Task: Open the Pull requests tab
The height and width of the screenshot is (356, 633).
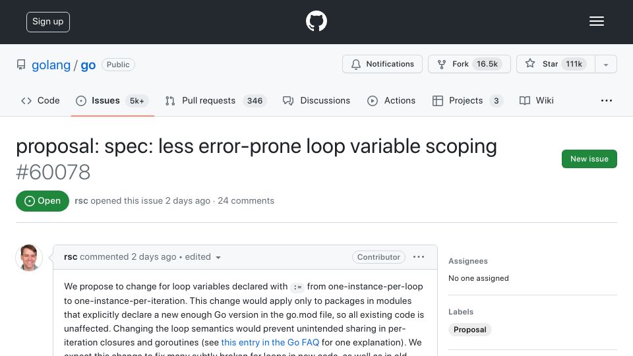Action: coord(216,100)
